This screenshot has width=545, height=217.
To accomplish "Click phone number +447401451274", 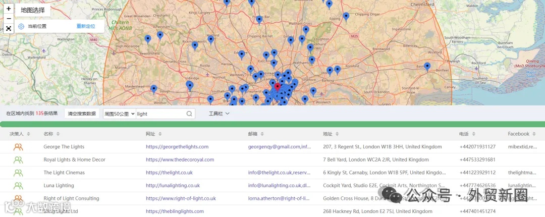I will coord(477,211).
